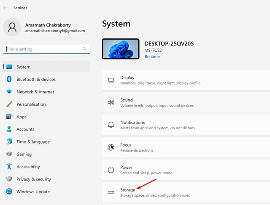
Task: Click the Focus circle icon
Action: (111, 147)
